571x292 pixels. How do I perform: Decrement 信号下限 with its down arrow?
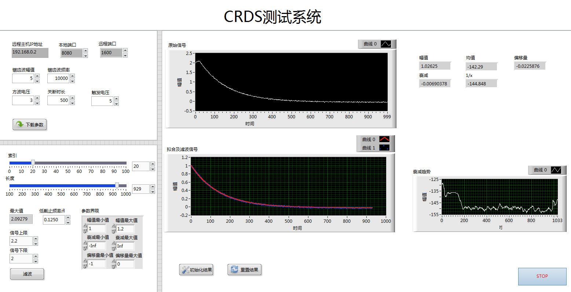[35, 261]
